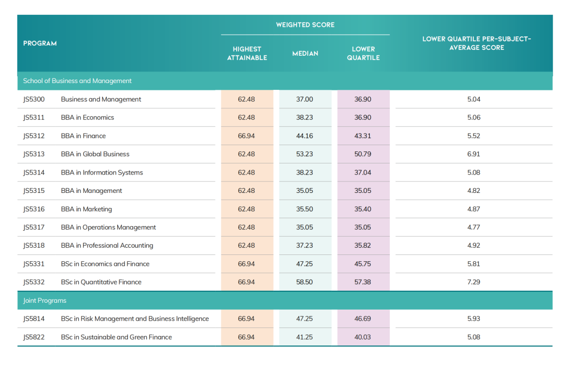Select lower quartile value 46.69
The height and width of the screenshot is (368, 568).
click(362, 319)
